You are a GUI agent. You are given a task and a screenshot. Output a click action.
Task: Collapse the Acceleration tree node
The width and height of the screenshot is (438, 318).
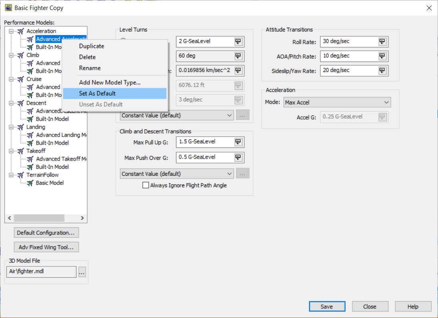pyautogui.click(x=11, y=31)
